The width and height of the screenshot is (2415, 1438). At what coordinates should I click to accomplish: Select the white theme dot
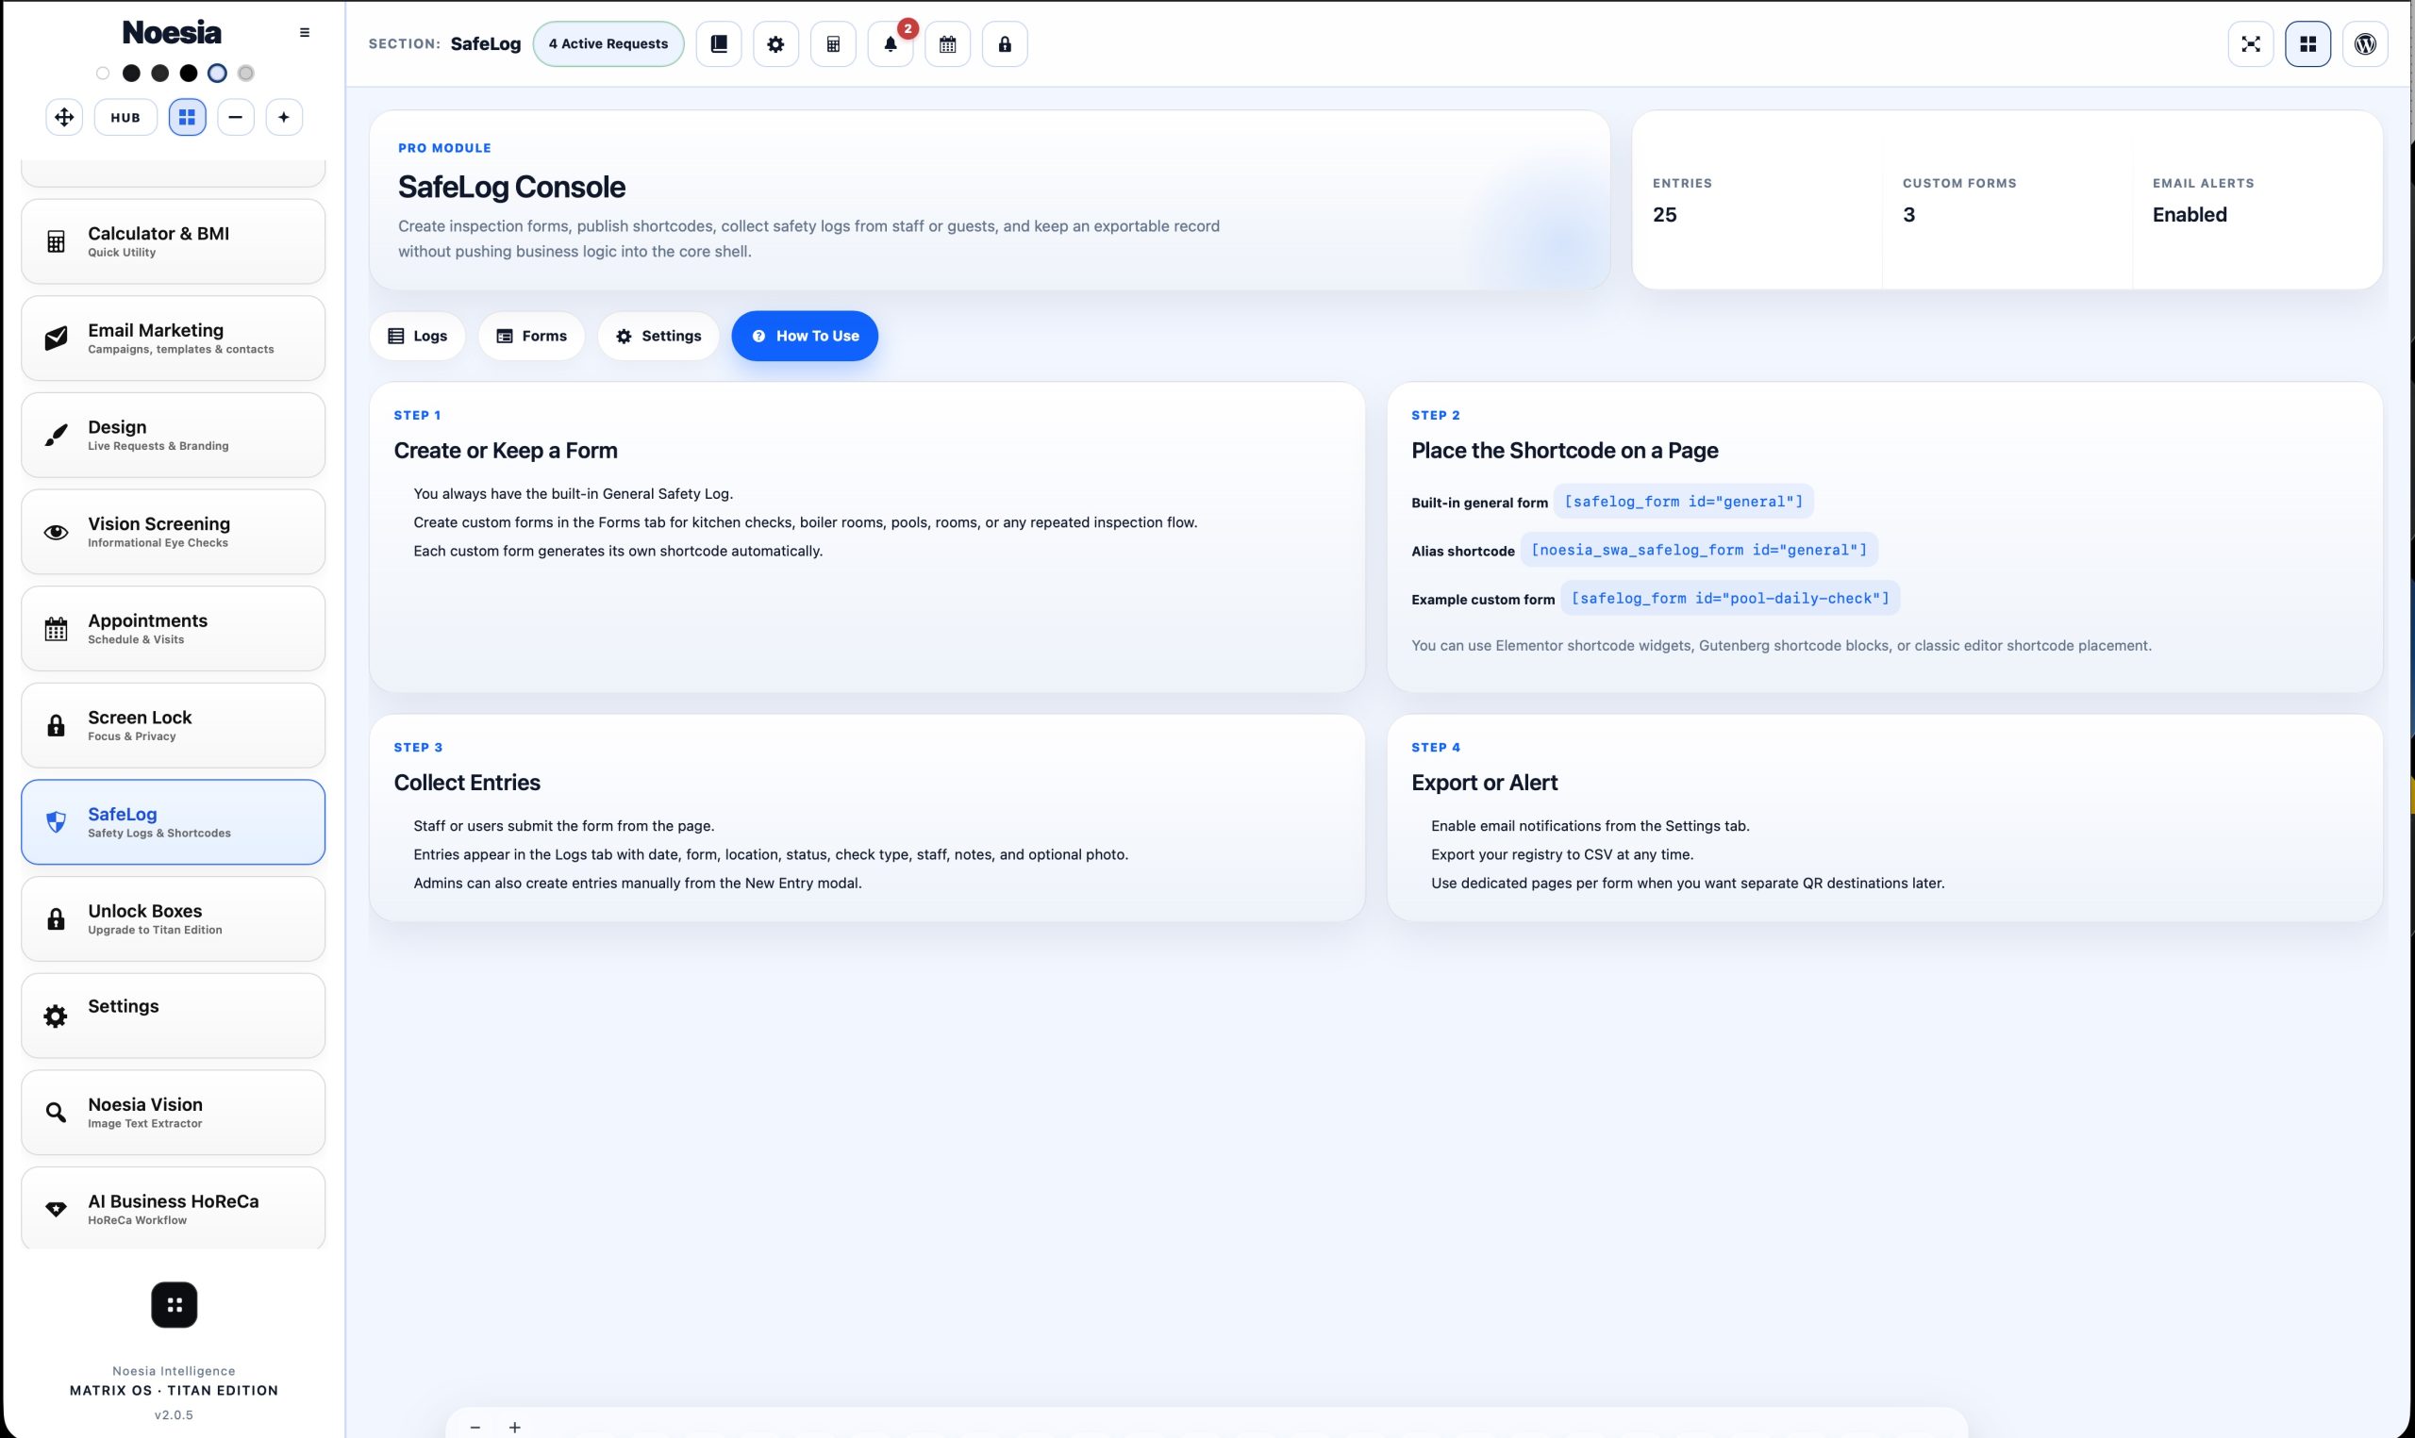tap(103, 73)
